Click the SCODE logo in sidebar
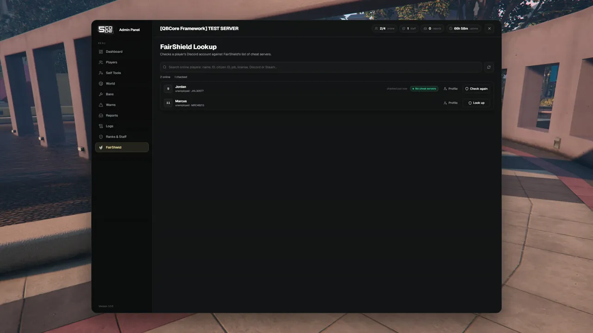 click(x=105, y=30)
